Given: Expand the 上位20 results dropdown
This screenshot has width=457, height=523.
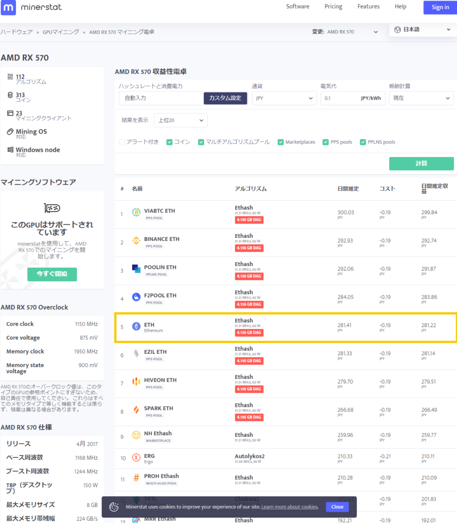Looking at the screenshot, I should (180, 120).
